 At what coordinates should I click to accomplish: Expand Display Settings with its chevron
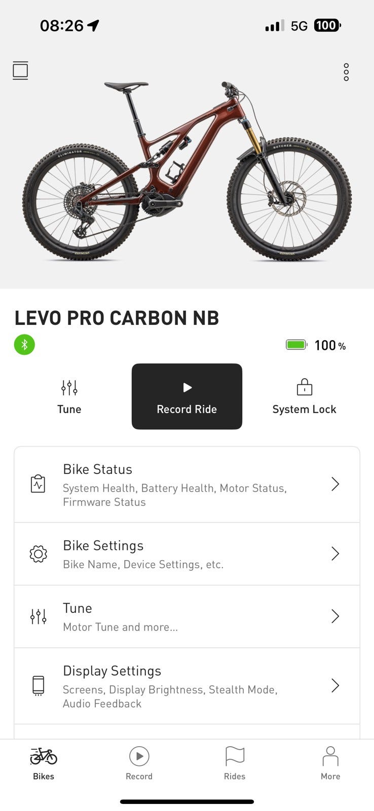[335, 686]
